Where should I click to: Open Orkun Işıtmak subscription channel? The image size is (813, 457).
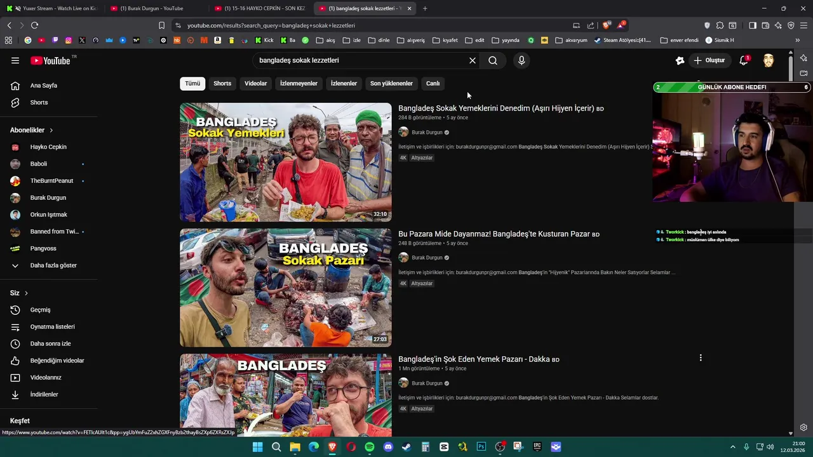coord(48,215)
